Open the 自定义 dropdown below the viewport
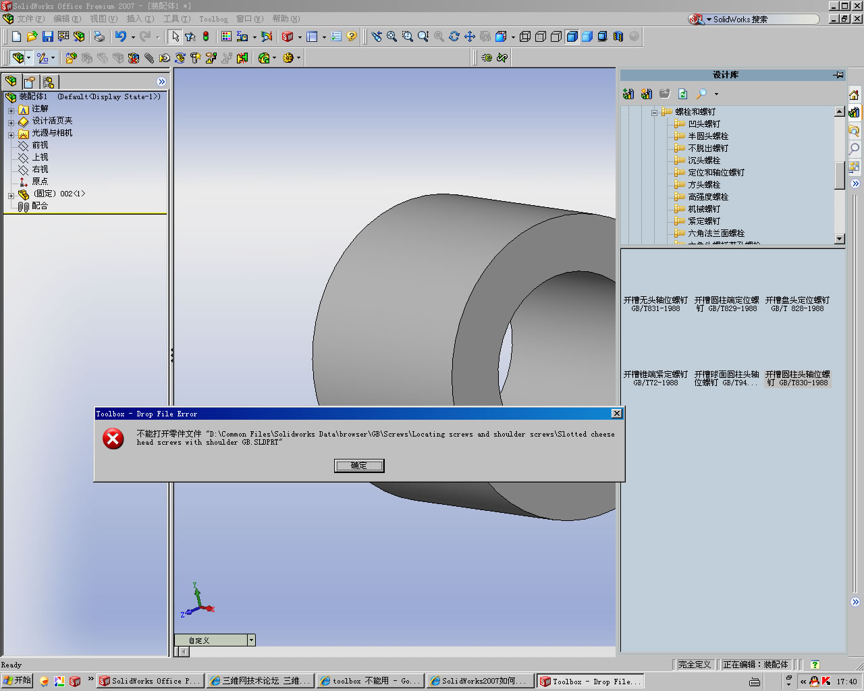The height and width of the screenshot is (691, 864). [x=251, y=640]
